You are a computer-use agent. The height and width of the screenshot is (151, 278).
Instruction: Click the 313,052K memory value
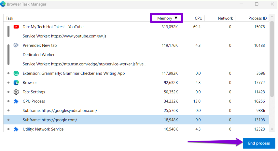(x=169, y=27)
